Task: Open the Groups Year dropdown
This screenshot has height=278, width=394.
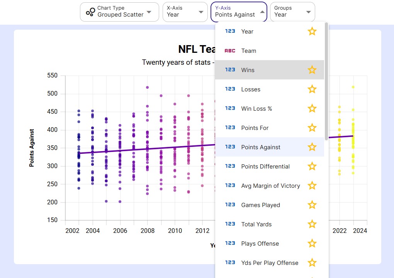Action: [x=292, y=12]
